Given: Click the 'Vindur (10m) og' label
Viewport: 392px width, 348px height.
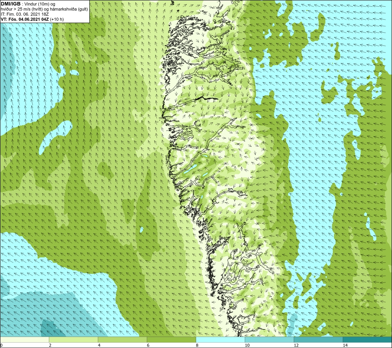Looking at the screenshot, I should coord(40,4).
